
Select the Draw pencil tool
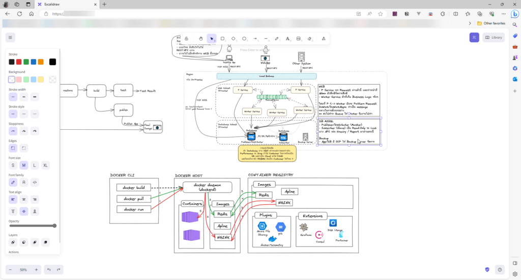(277, 39)
